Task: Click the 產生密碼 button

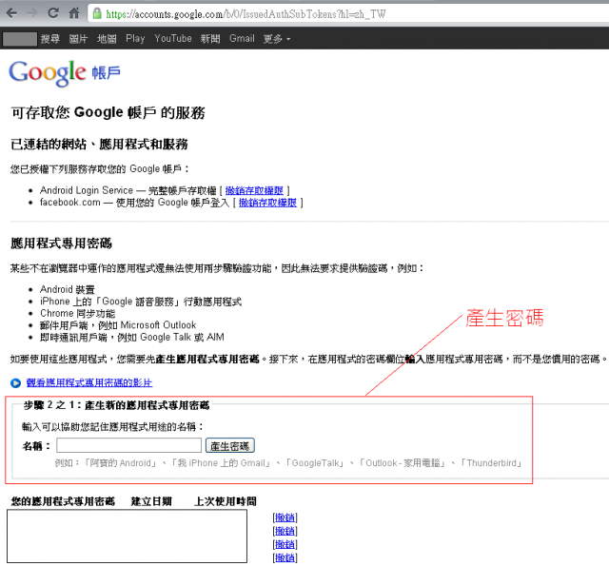Action: (x=230, y=445)
